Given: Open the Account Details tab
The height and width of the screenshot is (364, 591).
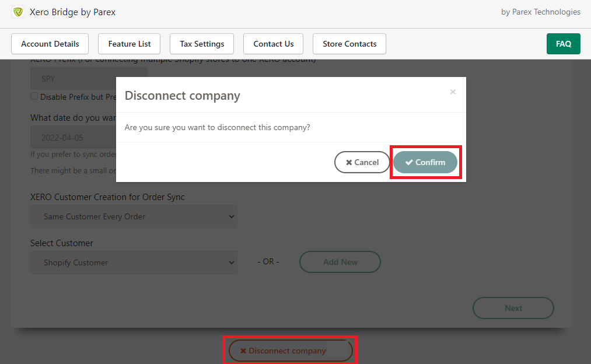Looking at the screenshot, I should 50,44.
